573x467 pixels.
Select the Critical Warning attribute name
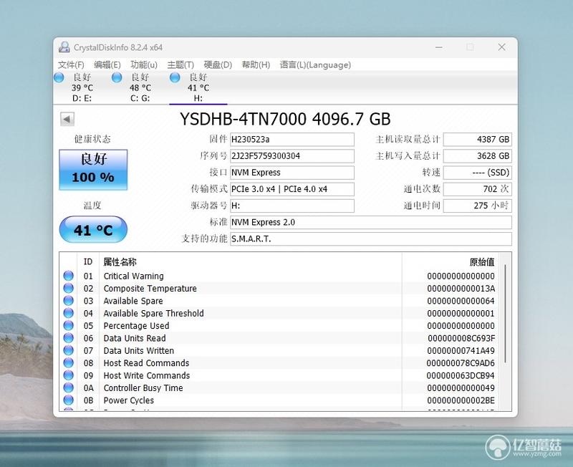[x=133, y=276]
